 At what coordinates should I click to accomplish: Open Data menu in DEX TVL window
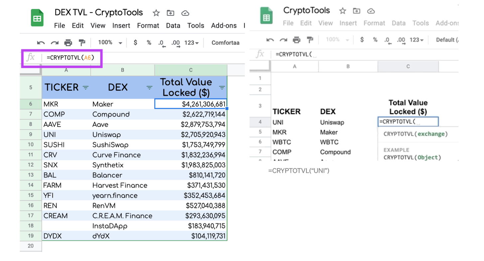click(x=173, y=26)
